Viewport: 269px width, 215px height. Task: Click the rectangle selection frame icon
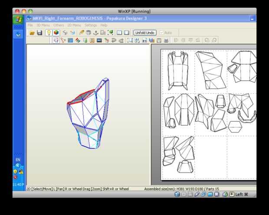130,40
